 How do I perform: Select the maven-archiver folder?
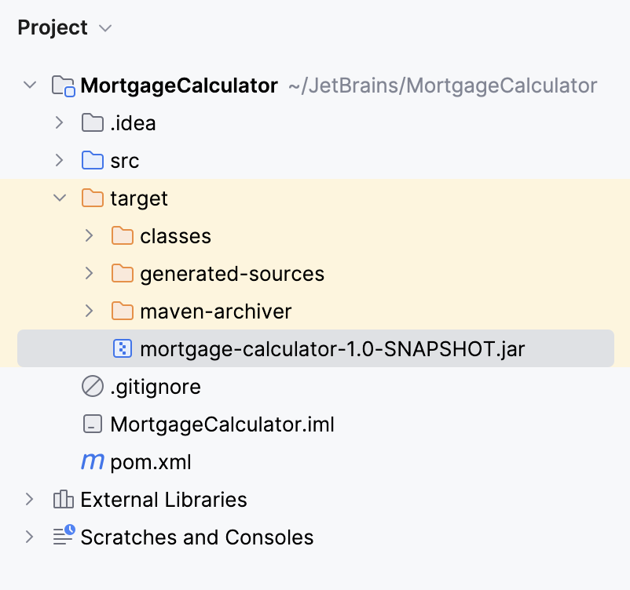(214, 311)
